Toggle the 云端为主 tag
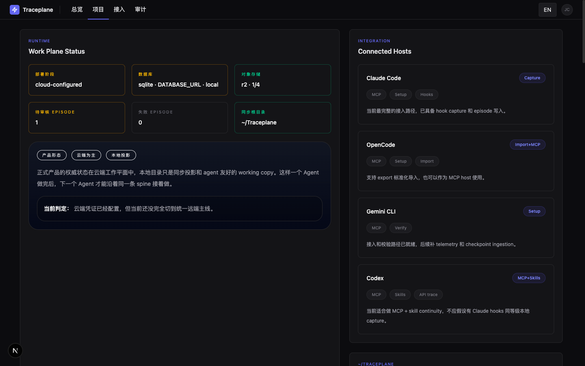585x366 pixels. tap(86, 155)
